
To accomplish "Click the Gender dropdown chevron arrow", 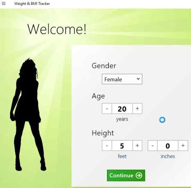I will (138, 79).
